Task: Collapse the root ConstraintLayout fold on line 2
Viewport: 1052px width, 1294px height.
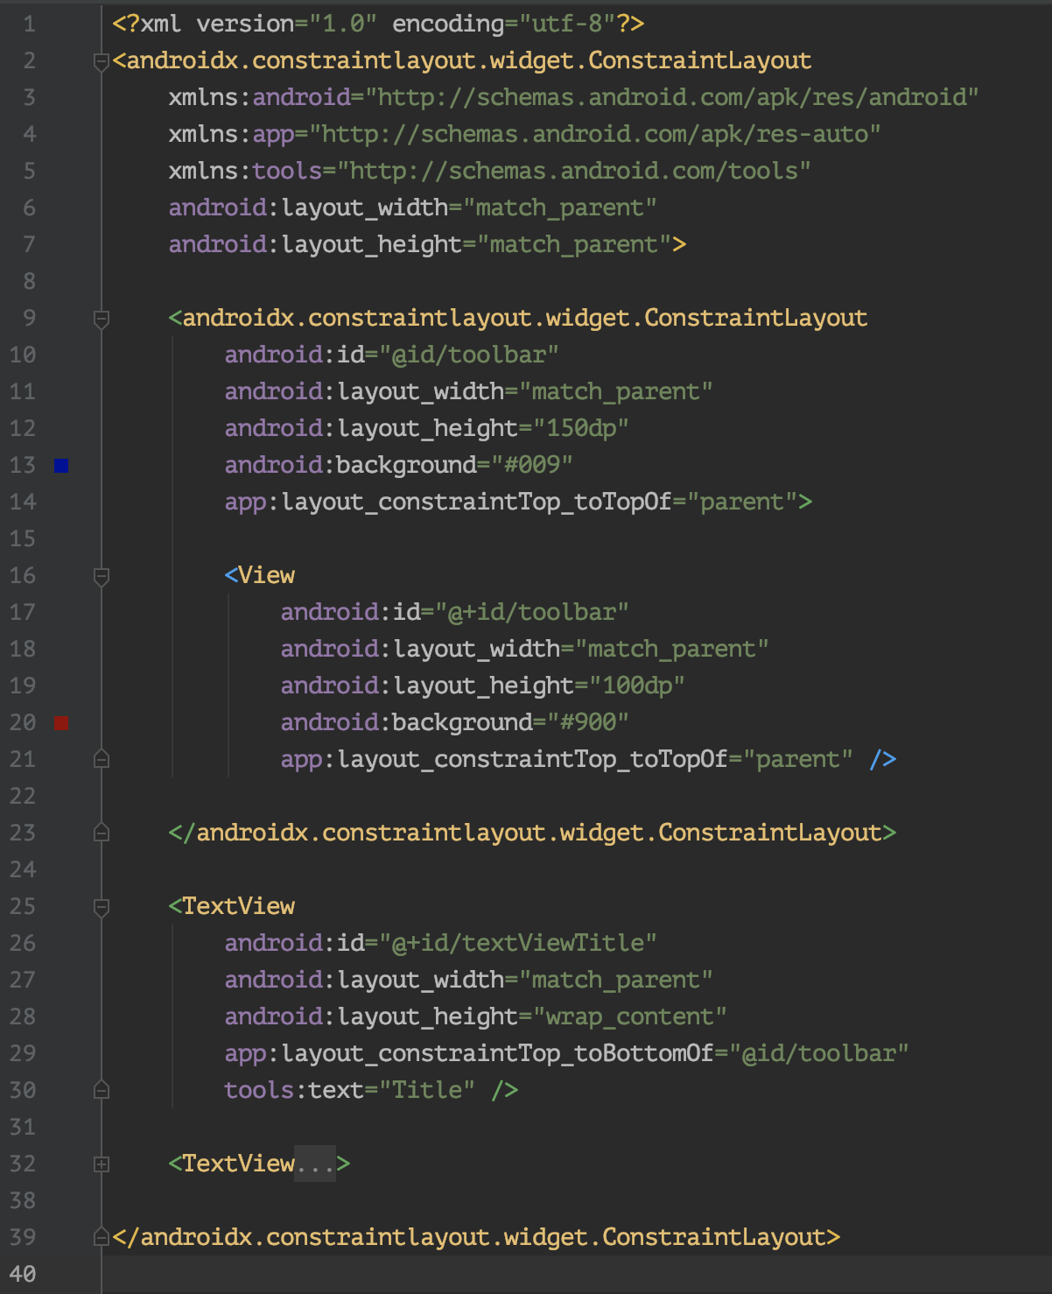Action: coord(102,61)
